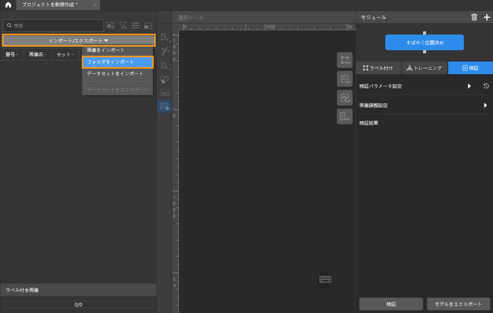Activate the eraser tool
Screen dimensions: 493x313
pyautogui.click(x=164, y=79)
